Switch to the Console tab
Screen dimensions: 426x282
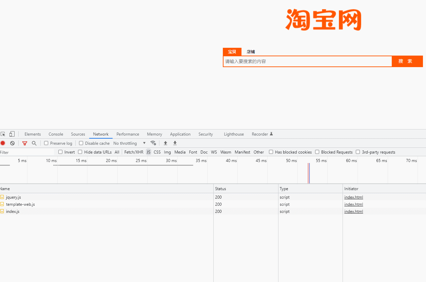point(56,134)
